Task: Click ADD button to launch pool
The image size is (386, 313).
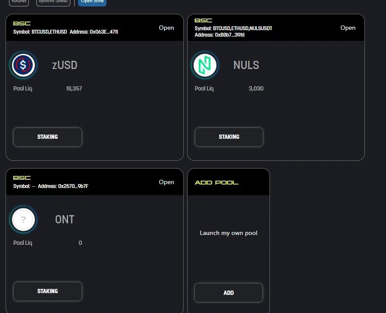Action: 229,293
